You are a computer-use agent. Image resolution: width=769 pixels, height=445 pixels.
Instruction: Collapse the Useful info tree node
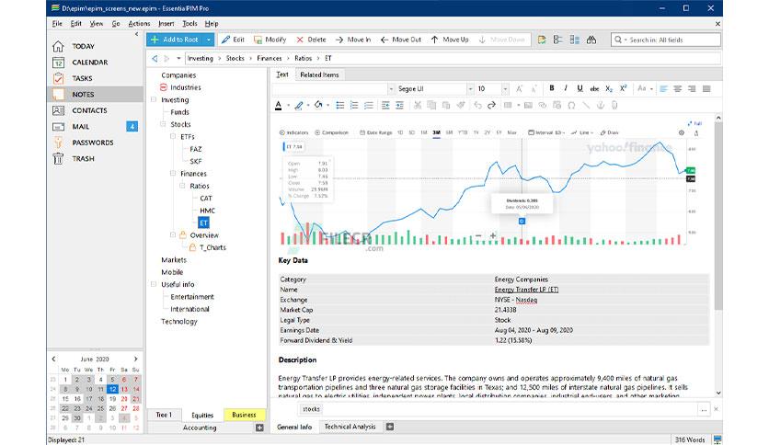pyautogui.click(x=154, y=284)
